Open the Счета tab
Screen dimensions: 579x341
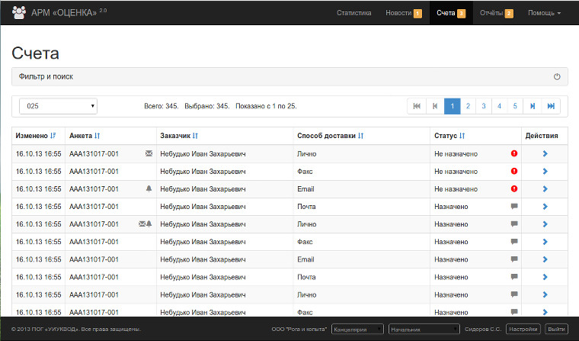pyautogui.click(x=451, y=13)
